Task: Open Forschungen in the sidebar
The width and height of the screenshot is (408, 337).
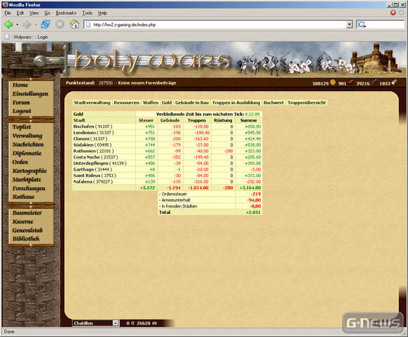Action: point(29,188)
